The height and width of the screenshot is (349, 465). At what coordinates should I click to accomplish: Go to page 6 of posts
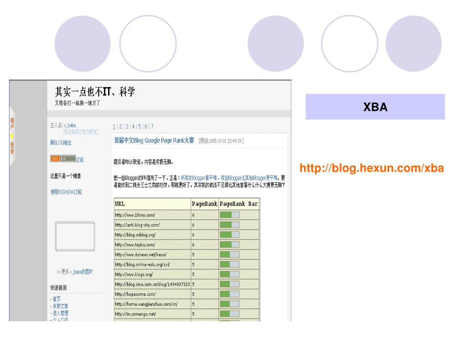[x=146, y=127]
